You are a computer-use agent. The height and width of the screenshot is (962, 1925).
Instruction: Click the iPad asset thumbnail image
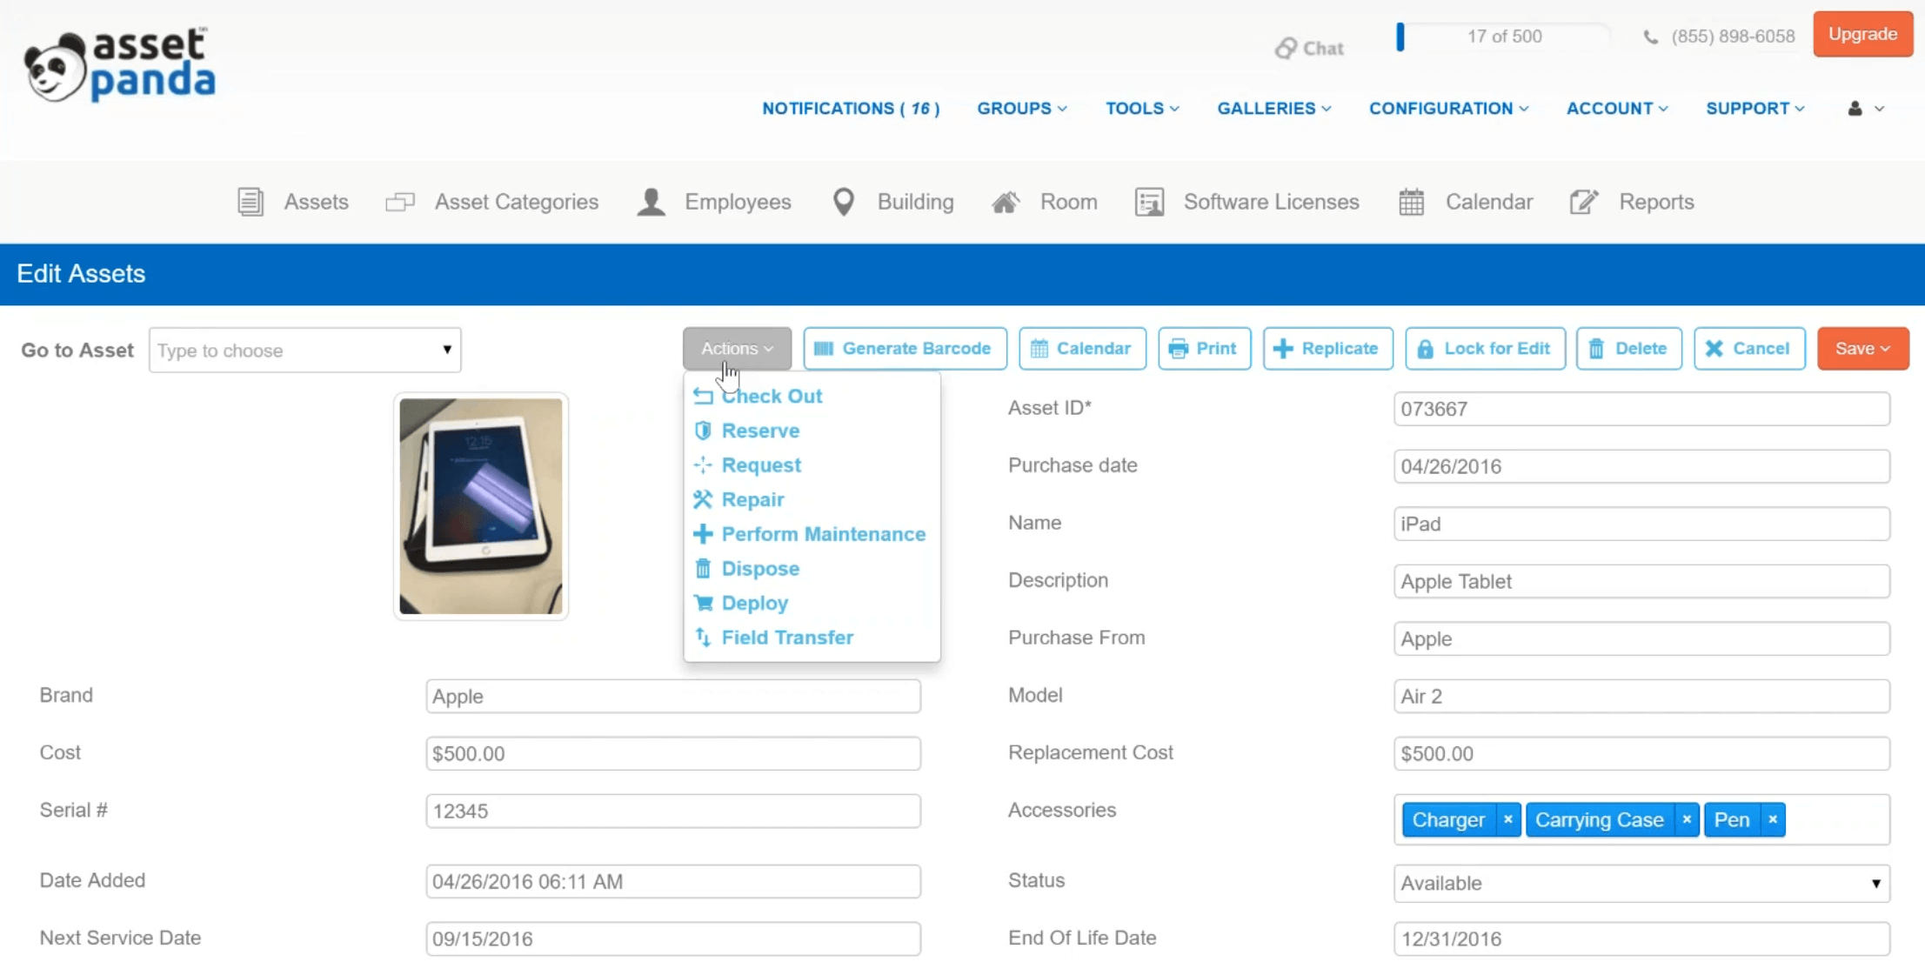click(x=480, y=505)
